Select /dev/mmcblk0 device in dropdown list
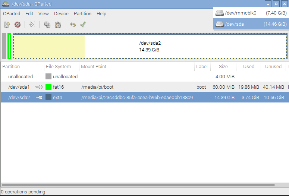The height and width of the screenshot is (196, 289). click(x=251, y=13)
